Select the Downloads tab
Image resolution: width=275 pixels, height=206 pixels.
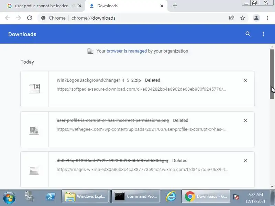coord(126,6)
